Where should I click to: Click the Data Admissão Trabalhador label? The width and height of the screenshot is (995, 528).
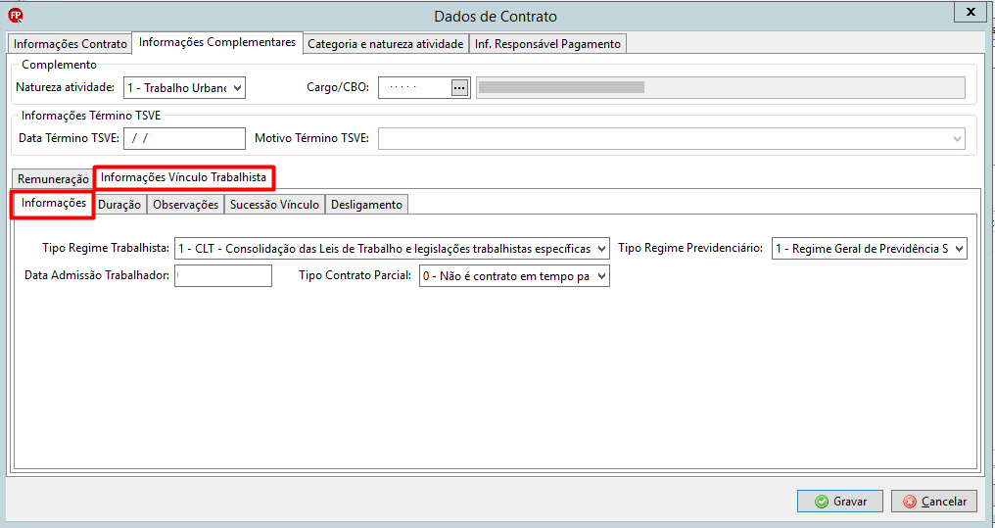click(96, 275)
